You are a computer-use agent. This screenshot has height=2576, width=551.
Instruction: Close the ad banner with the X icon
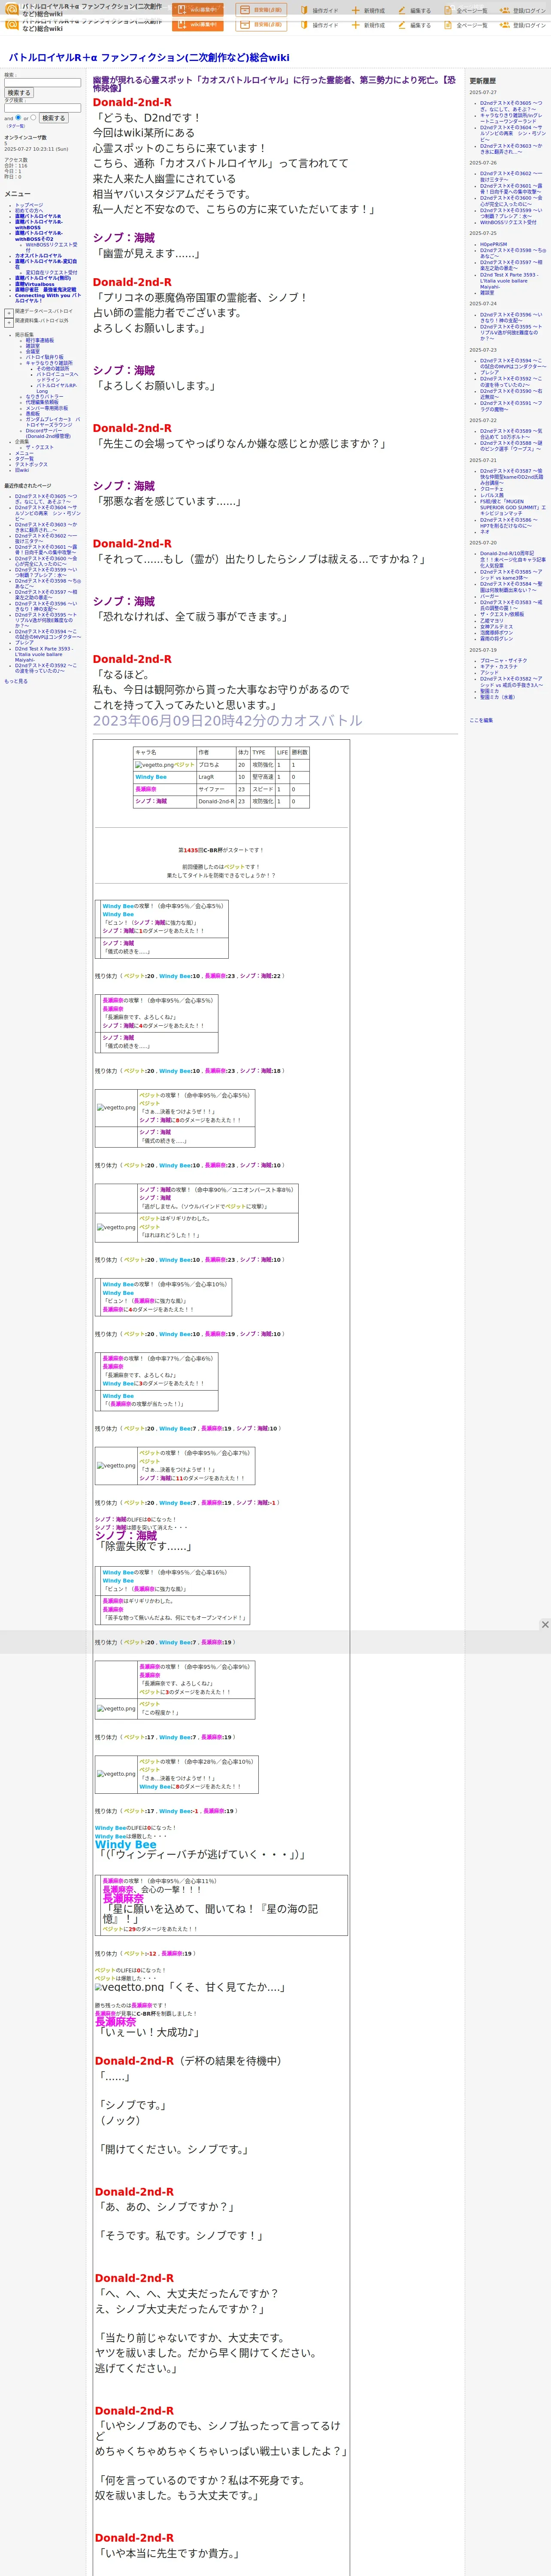545,1625
